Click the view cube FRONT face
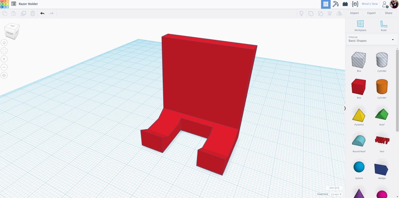The image size is (399, 198). (10, 33)
